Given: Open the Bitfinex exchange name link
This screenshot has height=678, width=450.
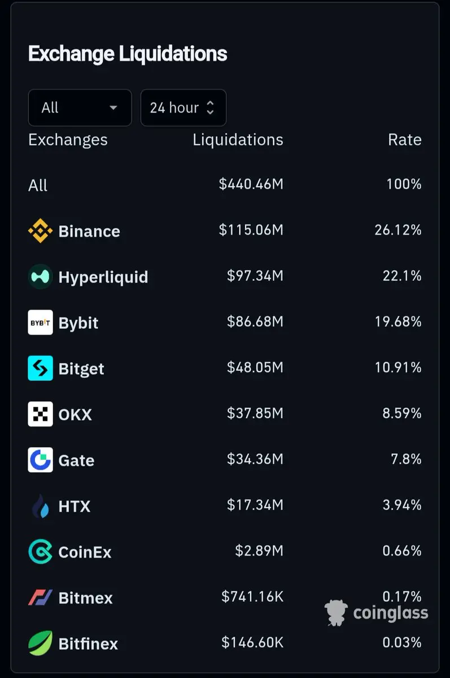Looking at the screenshot, I should pyautogui.click(x=88, y=644).
